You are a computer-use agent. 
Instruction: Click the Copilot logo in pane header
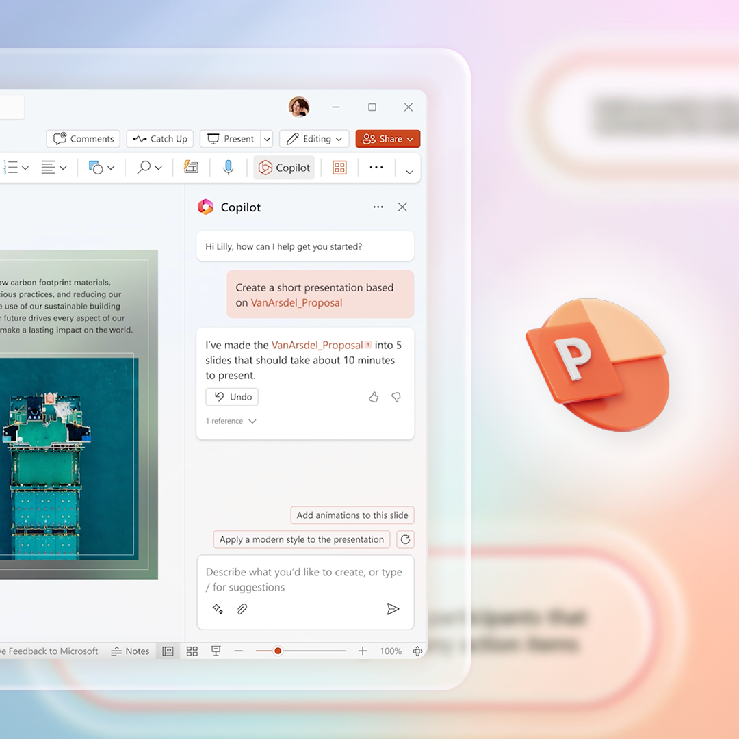click(205, 207)
